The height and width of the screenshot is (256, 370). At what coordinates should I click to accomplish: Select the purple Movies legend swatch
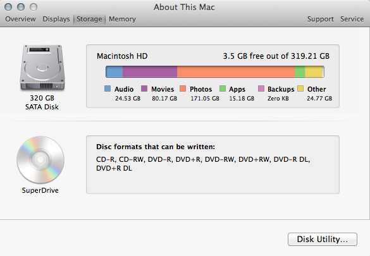click(144, 88)
